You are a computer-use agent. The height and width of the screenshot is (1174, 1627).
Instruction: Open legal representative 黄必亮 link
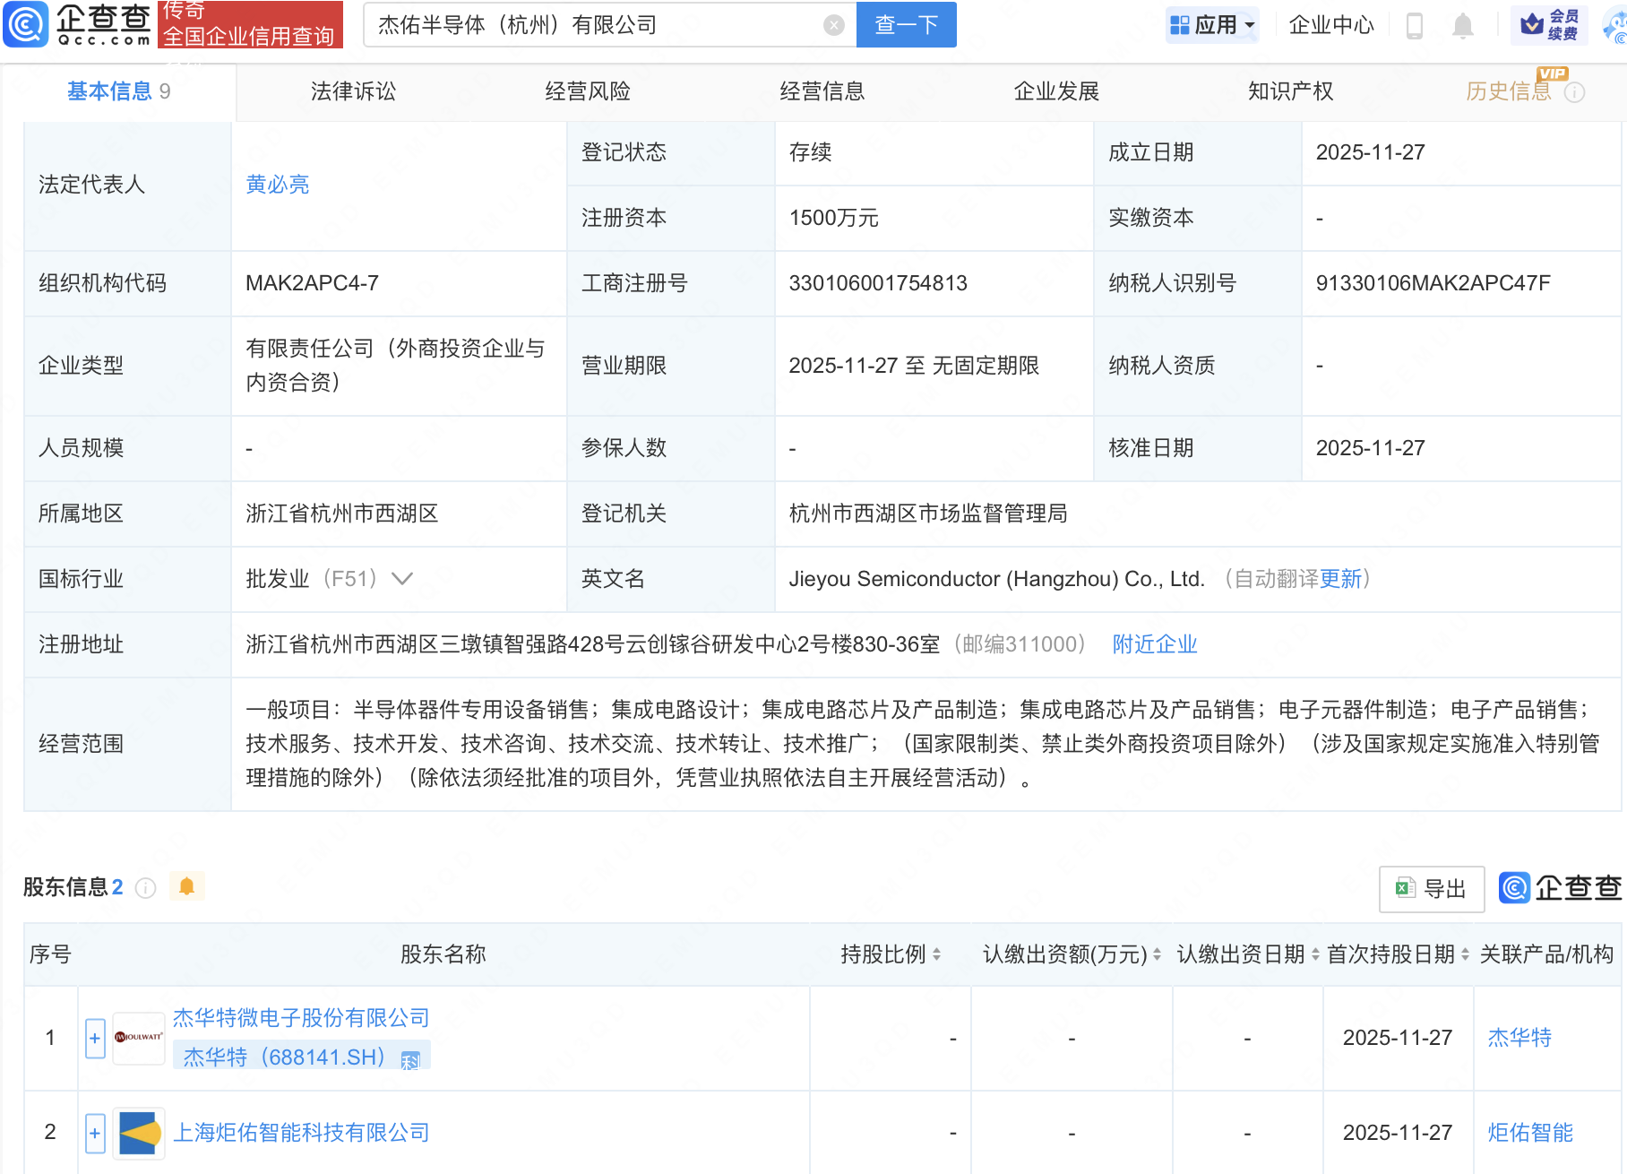click(277, 185)
